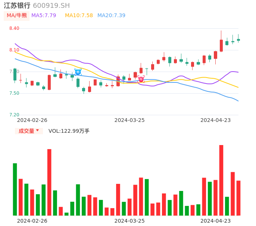The width and height of the screenshot is (256, 226).
Task: Click the 7.20 price axis label
Action: point(14,115)
